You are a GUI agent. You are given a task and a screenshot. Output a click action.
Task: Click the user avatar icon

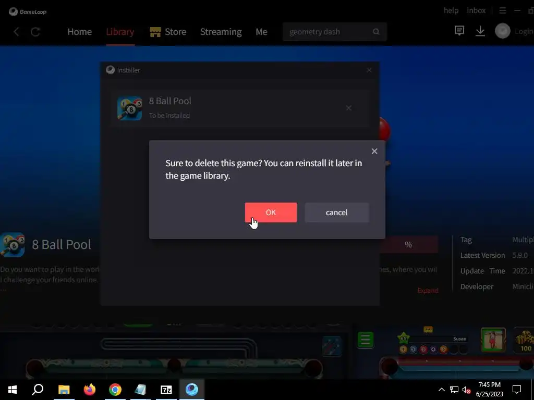click(x=502, y=31)
